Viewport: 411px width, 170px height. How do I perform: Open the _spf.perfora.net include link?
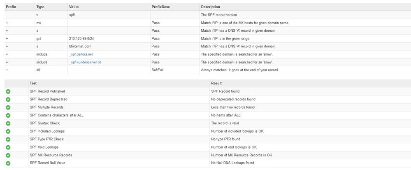pos(81,54)
